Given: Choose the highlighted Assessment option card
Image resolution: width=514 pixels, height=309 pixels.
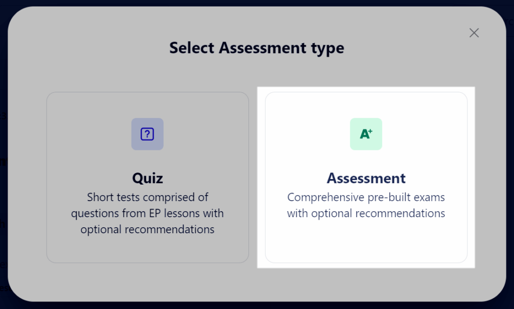Looking at the screenshot, I should point(366,177).
